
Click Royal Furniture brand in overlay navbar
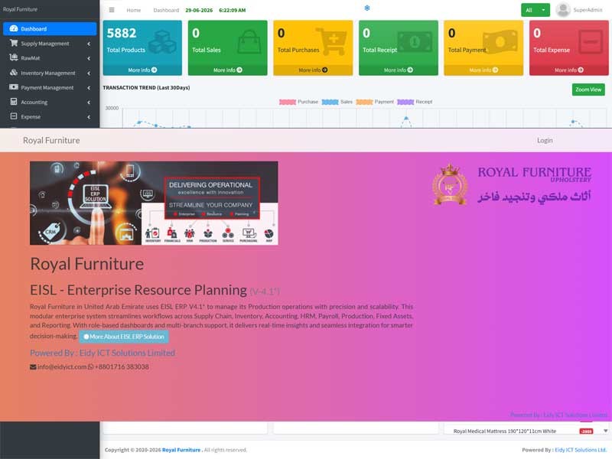tap(51, 140)
